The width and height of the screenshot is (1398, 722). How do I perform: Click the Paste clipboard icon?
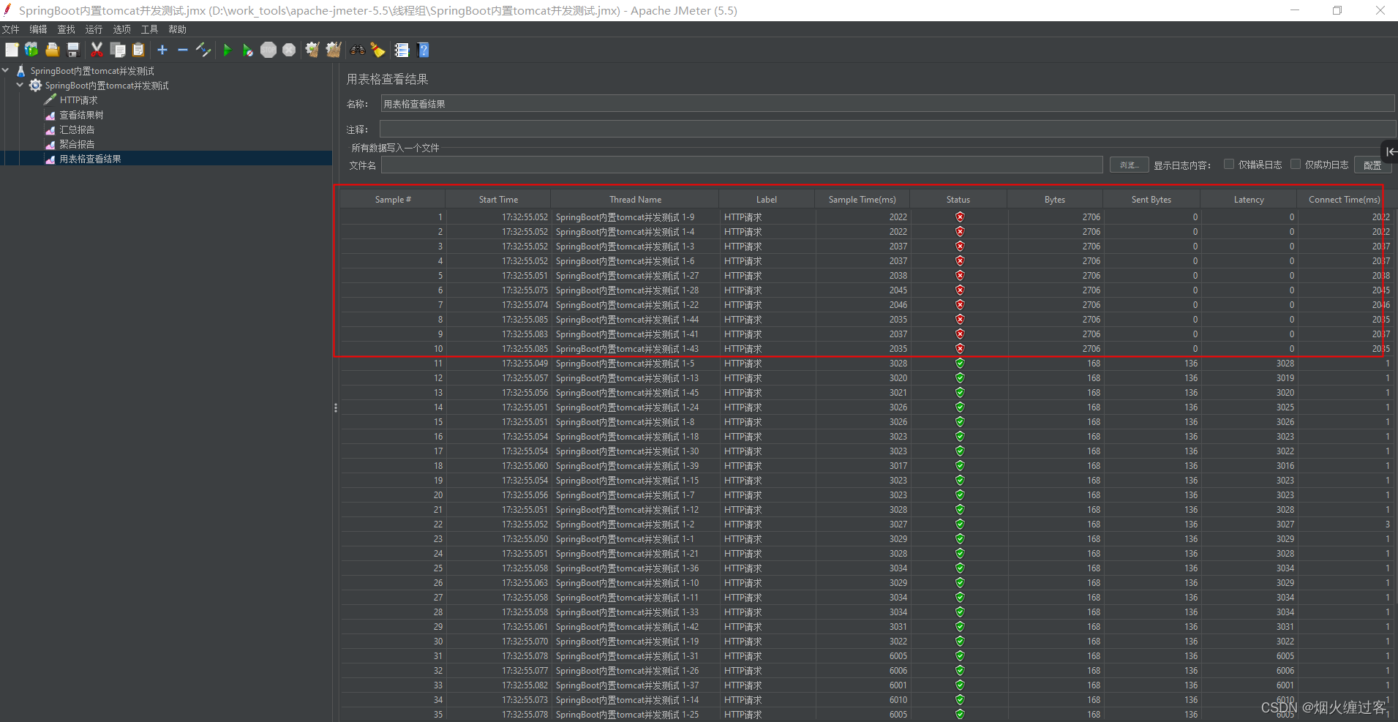(x=138, y=50)
